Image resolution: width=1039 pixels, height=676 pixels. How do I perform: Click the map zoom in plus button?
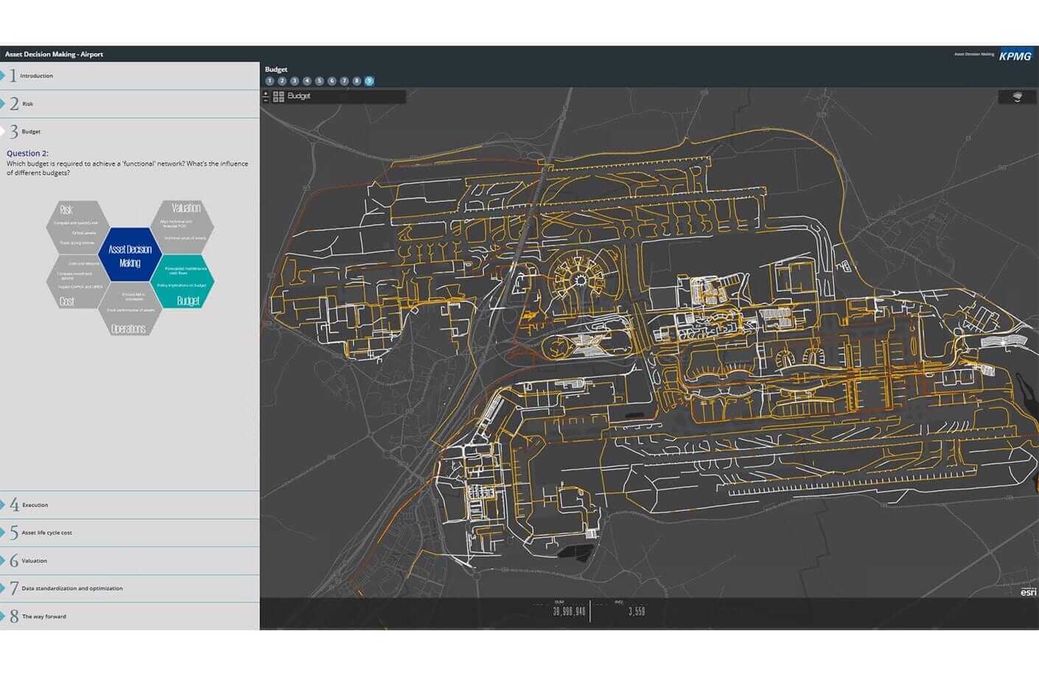coord(266,93)
